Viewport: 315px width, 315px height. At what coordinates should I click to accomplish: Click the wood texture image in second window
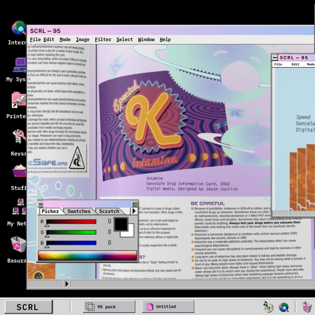[302, 178]
